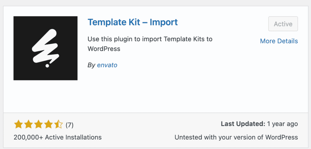The image size is (311, 149).
Task: Click the Last Updated: 1 year ago text
Action: pos(259,124)
